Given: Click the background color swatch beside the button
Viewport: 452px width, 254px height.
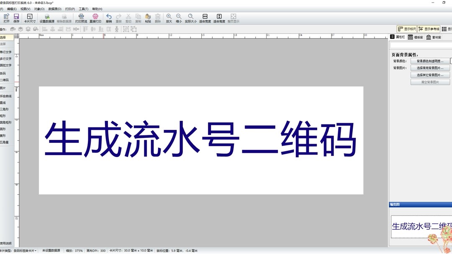Looking at the screenshot, I should [450, 61].
